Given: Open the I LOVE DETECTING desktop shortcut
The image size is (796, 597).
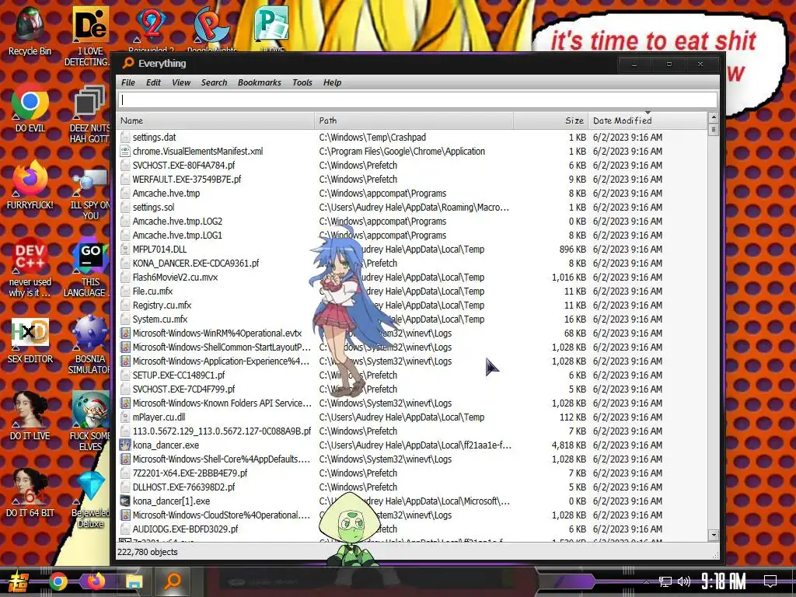Looking at the screenshot, I should (89, 37).
